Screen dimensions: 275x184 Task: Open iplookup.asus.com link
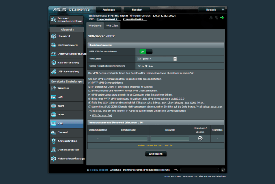click(x=205, y=107)
